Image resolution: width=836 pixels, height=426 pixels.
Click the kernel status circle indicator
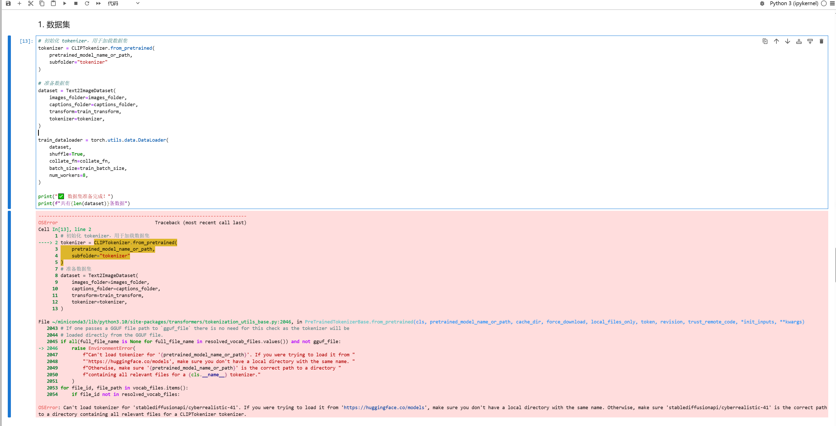(824, 3)
